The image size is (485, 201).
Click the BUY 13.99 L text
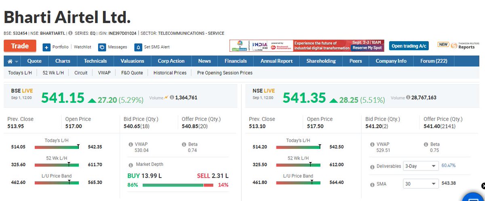pos(144,176)
